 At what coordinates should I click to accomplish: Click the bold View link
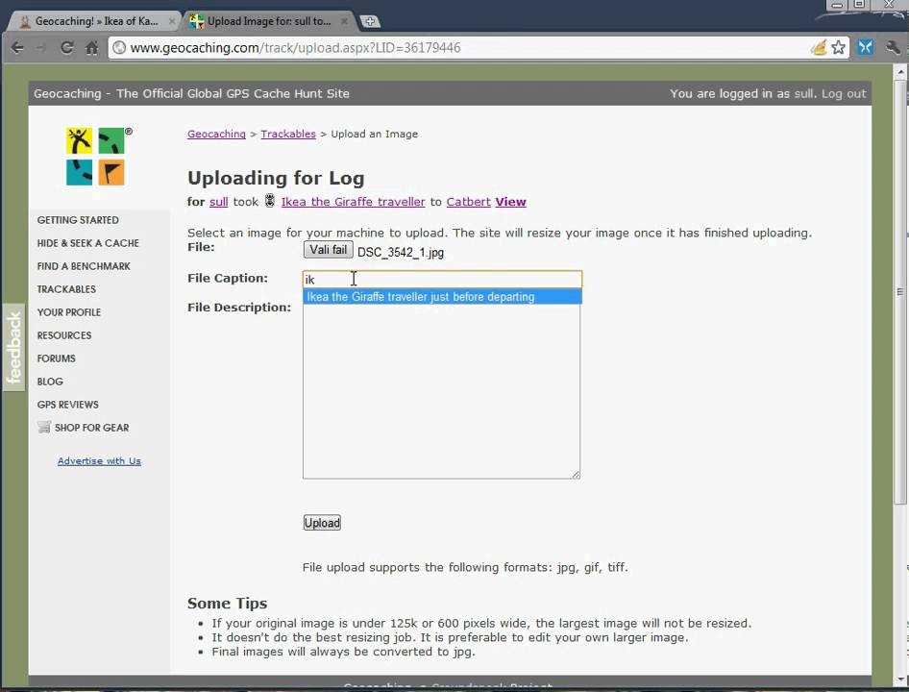(511, 202)
